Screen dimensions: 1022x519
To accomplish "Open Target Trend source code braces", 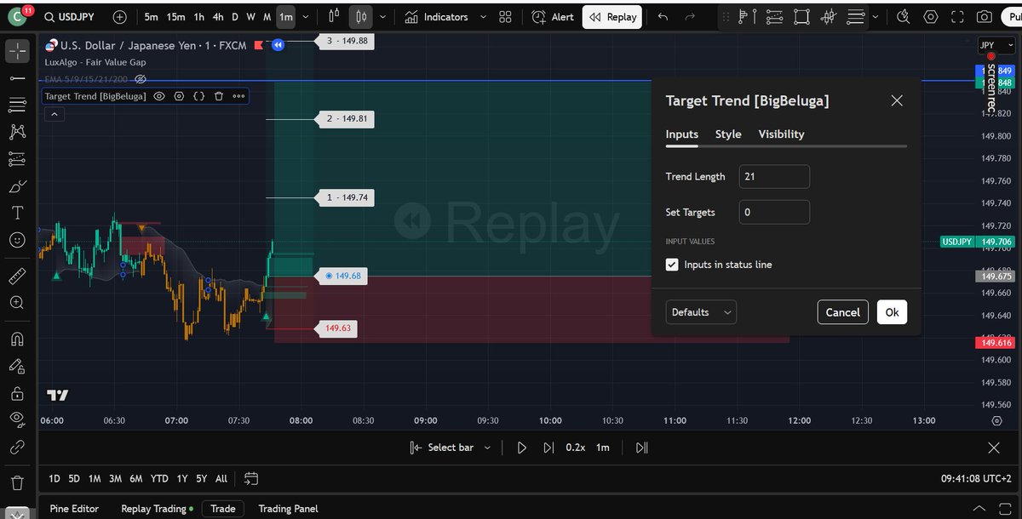I will click(198, 96).
